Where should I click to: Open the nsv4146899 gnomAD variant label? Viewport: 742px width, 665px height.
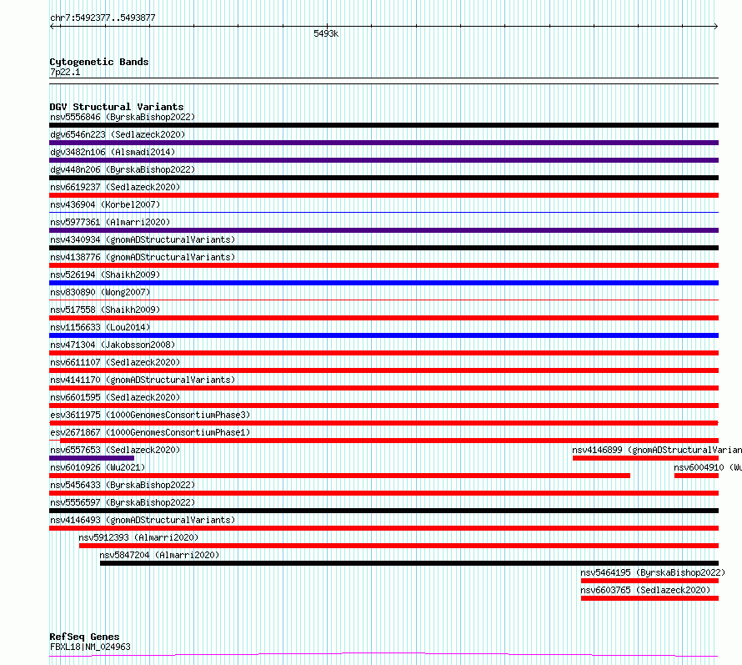click(657, 450)
